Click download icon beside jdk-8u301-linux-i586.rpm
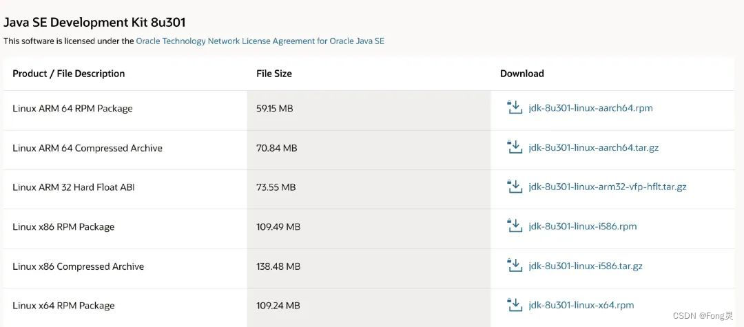Screen dimensions: 744x327 pos(515,226)
